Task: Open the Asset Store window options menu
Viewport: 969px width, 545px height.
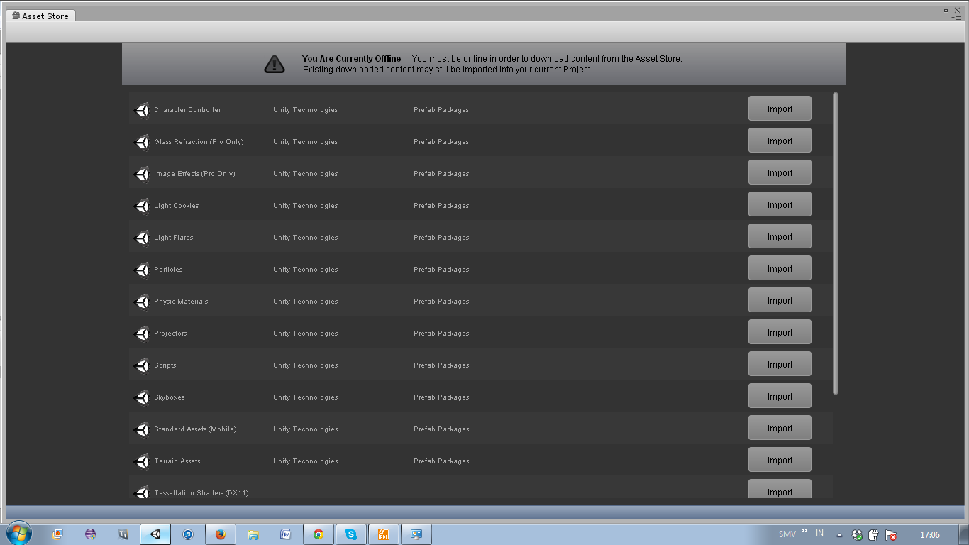Action: point(956,17)
